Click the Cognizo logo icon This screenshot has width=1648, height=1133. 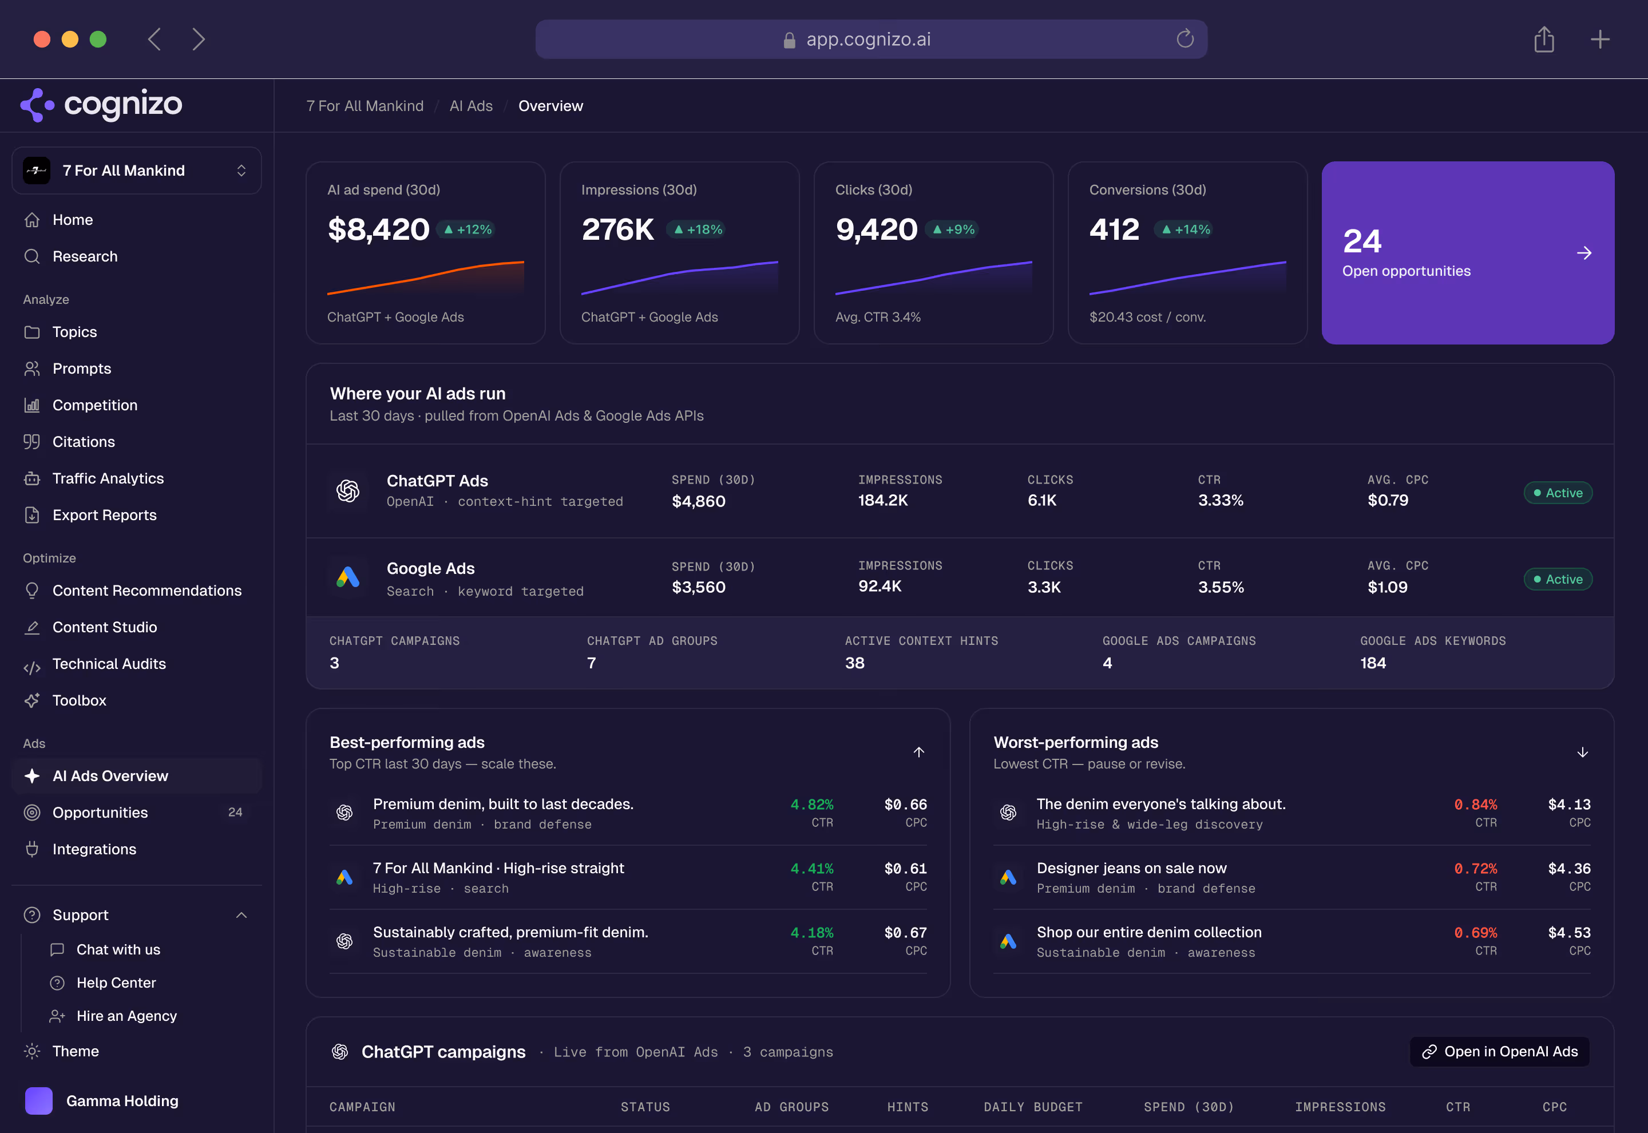click(x=37, y=105)
